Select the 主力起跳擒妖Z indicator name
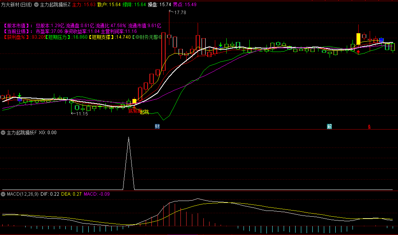The height and width of the screenshot is (235, 398). tap(55, 5)
